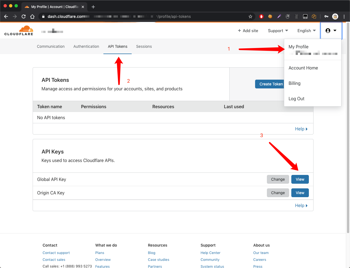Go to browser home page icon
The height and width of the screenshot is (268, 350).
point(32,16)
